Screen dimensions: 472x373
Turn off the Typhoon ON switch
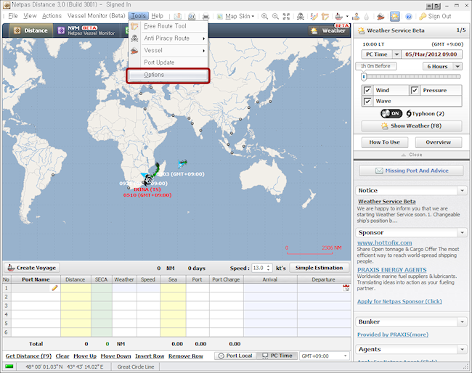click(391, 114)
